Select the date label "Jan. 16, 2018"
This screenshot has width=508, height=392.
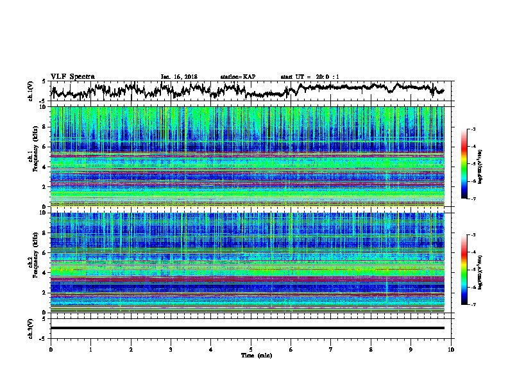point(179,77)
